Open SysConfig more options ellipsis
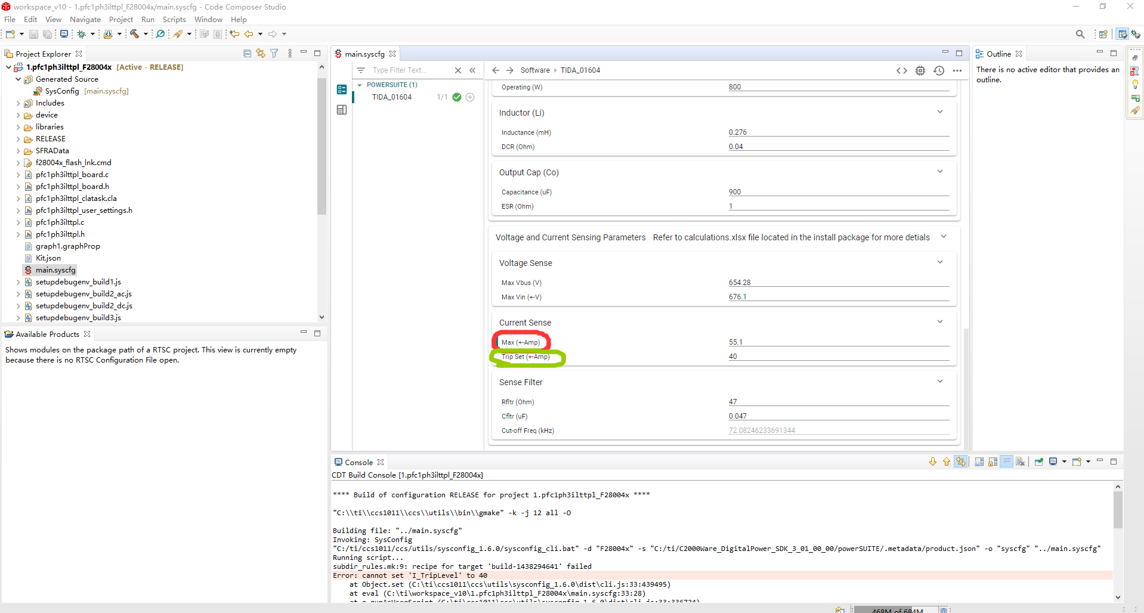Image resolution: width=1144 pixels, height=613 pixels. [x=957, y=70]
